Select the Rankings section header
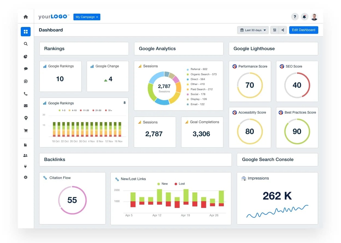Viewport: 341px width, 243px height. (x=84, y=49)
